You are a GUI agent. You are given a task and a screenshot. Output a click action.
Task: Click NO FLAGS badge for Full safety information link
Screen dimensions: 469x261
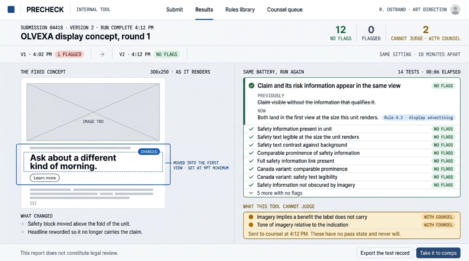pyautogui.click(x=443, y=161)
